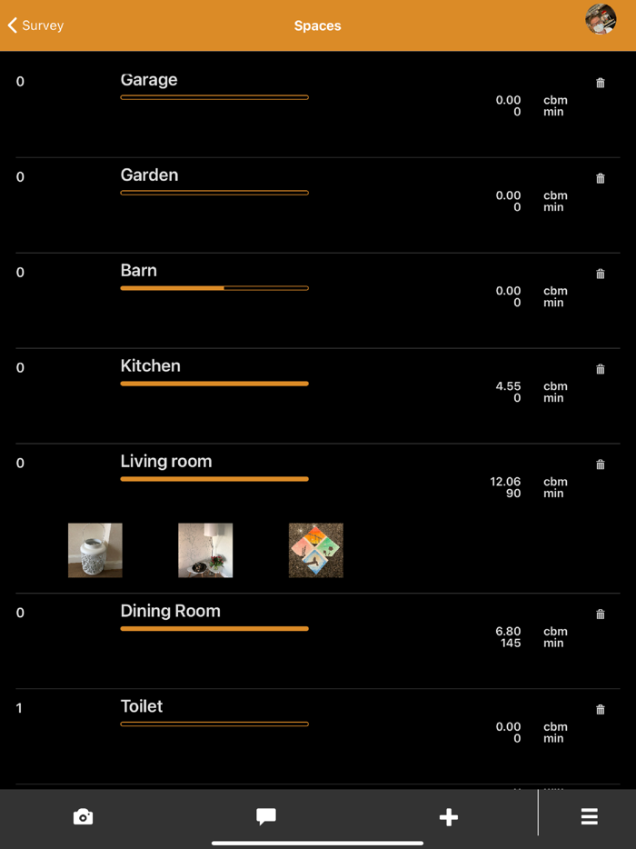Tap the trash icon beside Garden
This screenshot has width=636, height=849.
600,178
